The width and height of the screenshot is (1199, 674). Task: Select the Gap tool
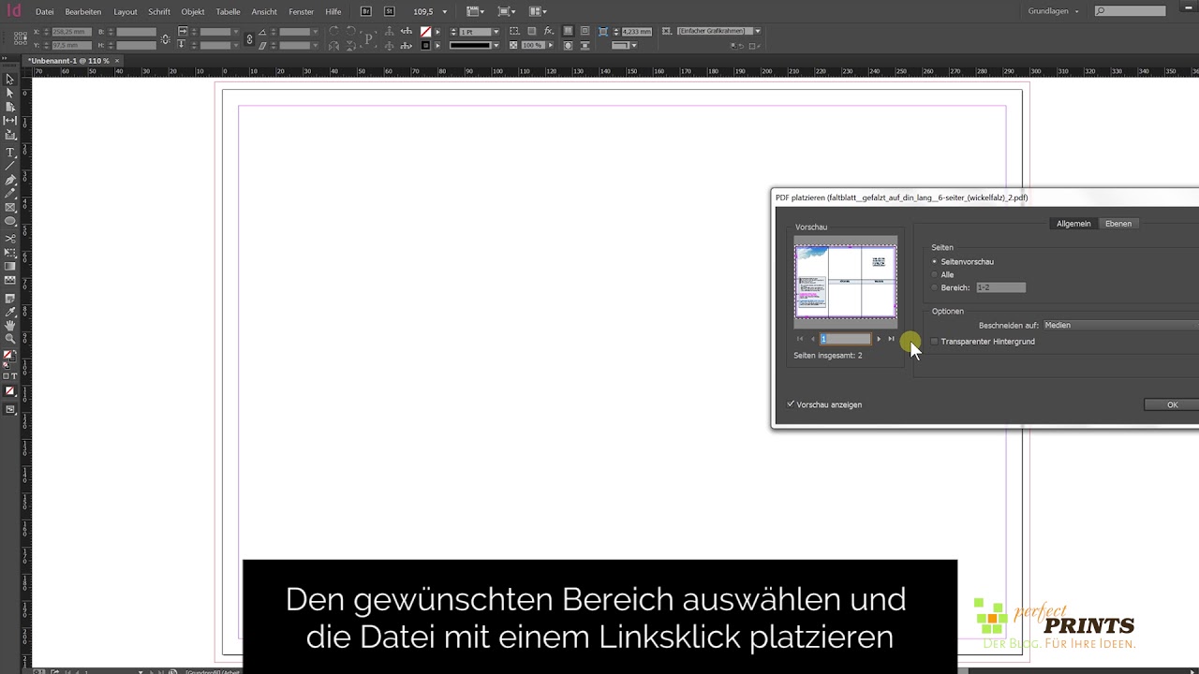10,121
